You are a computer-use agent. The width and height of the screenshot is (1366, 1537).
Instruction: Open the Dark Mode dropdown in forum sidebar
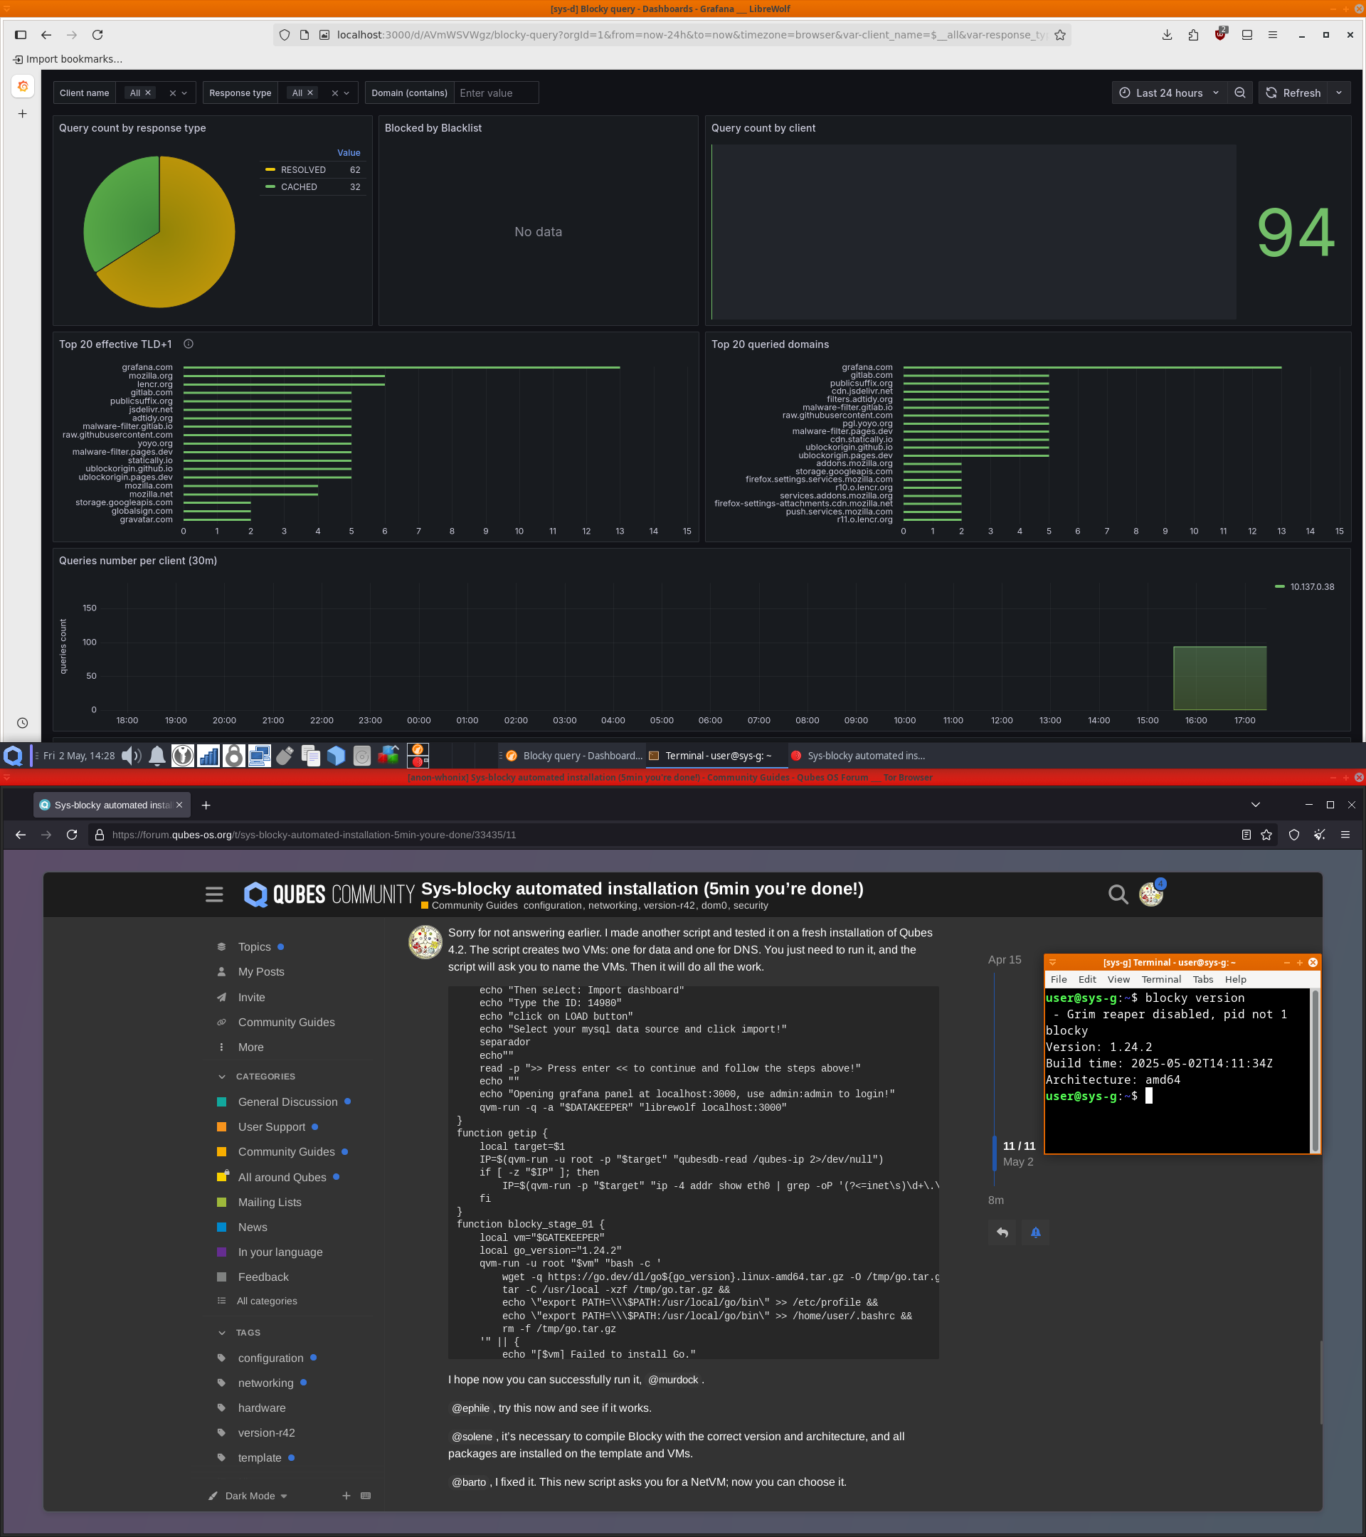pyautogui.click(x=249, y=1496)
